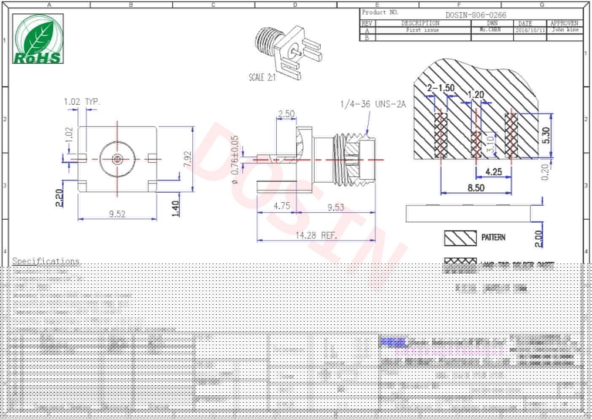Select the product number DOSIN-806-0266
Image resolution: width=592 pixels, height=419 pixels.
[476, 15]
